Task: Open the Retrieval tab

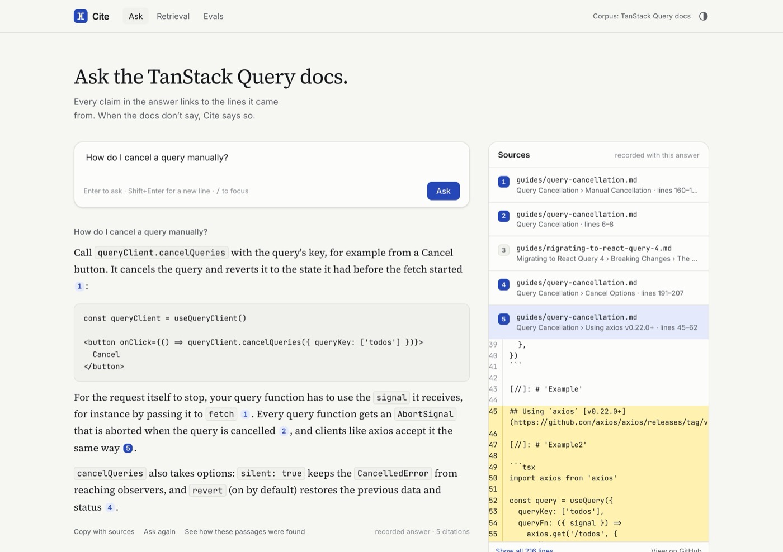Action: click(173, 16)
